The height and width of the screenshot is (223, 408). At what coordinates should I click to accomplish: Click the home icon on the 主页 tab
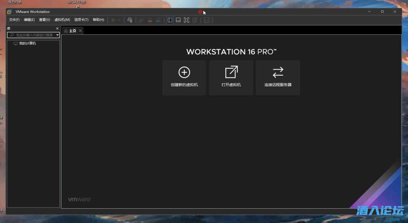pyautogui.click(x=66, y=31)
